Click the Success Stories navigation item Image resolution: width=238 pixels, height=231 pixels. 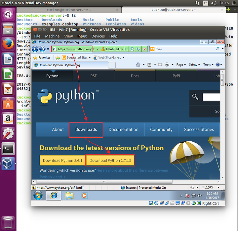tap(199, 129)
